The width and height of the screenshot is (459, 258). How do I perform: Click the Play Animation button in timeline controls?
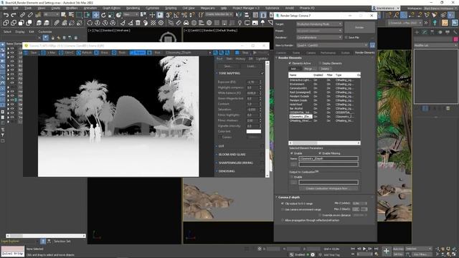364,249
